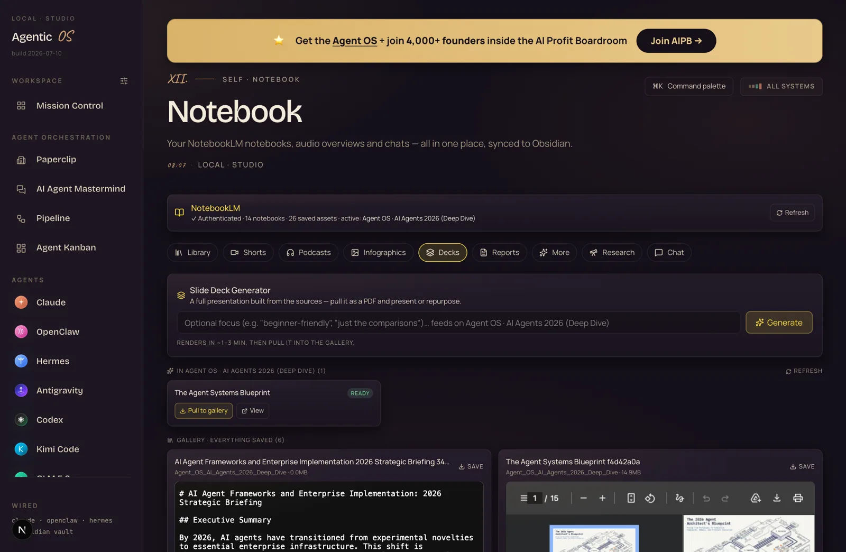Click the round N avatar badge

click(22, 530)
